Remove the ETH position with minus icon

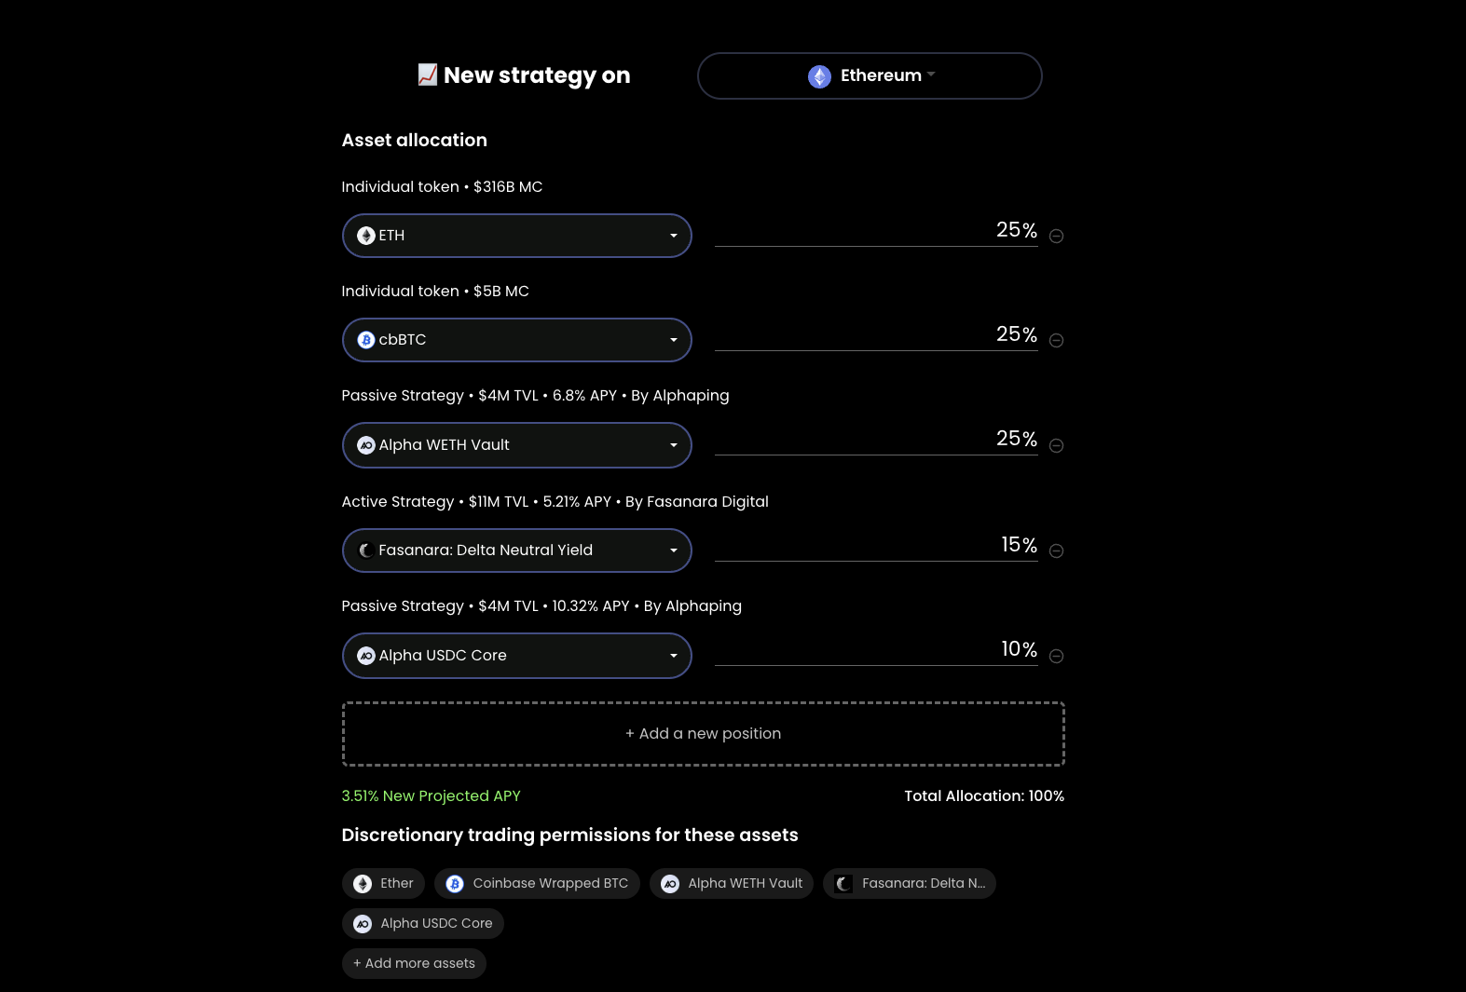tap(1056, 236)
